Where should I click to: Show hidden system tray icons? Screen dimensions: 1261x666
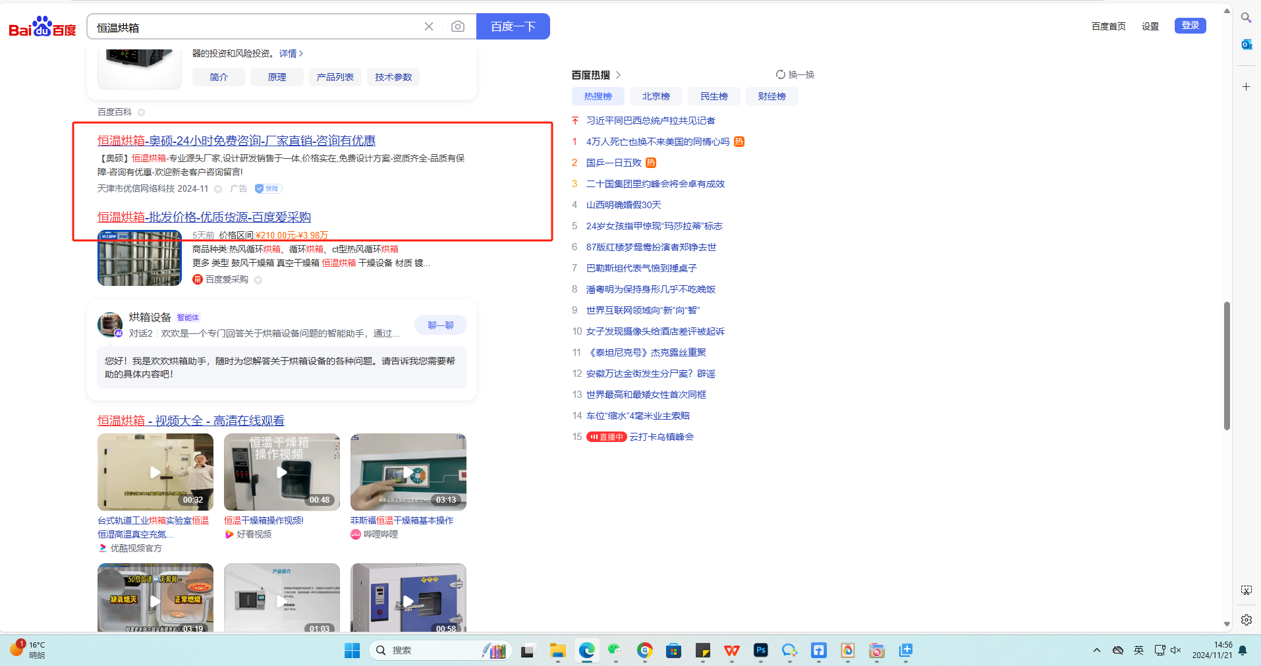click(x=1097, y=650)
